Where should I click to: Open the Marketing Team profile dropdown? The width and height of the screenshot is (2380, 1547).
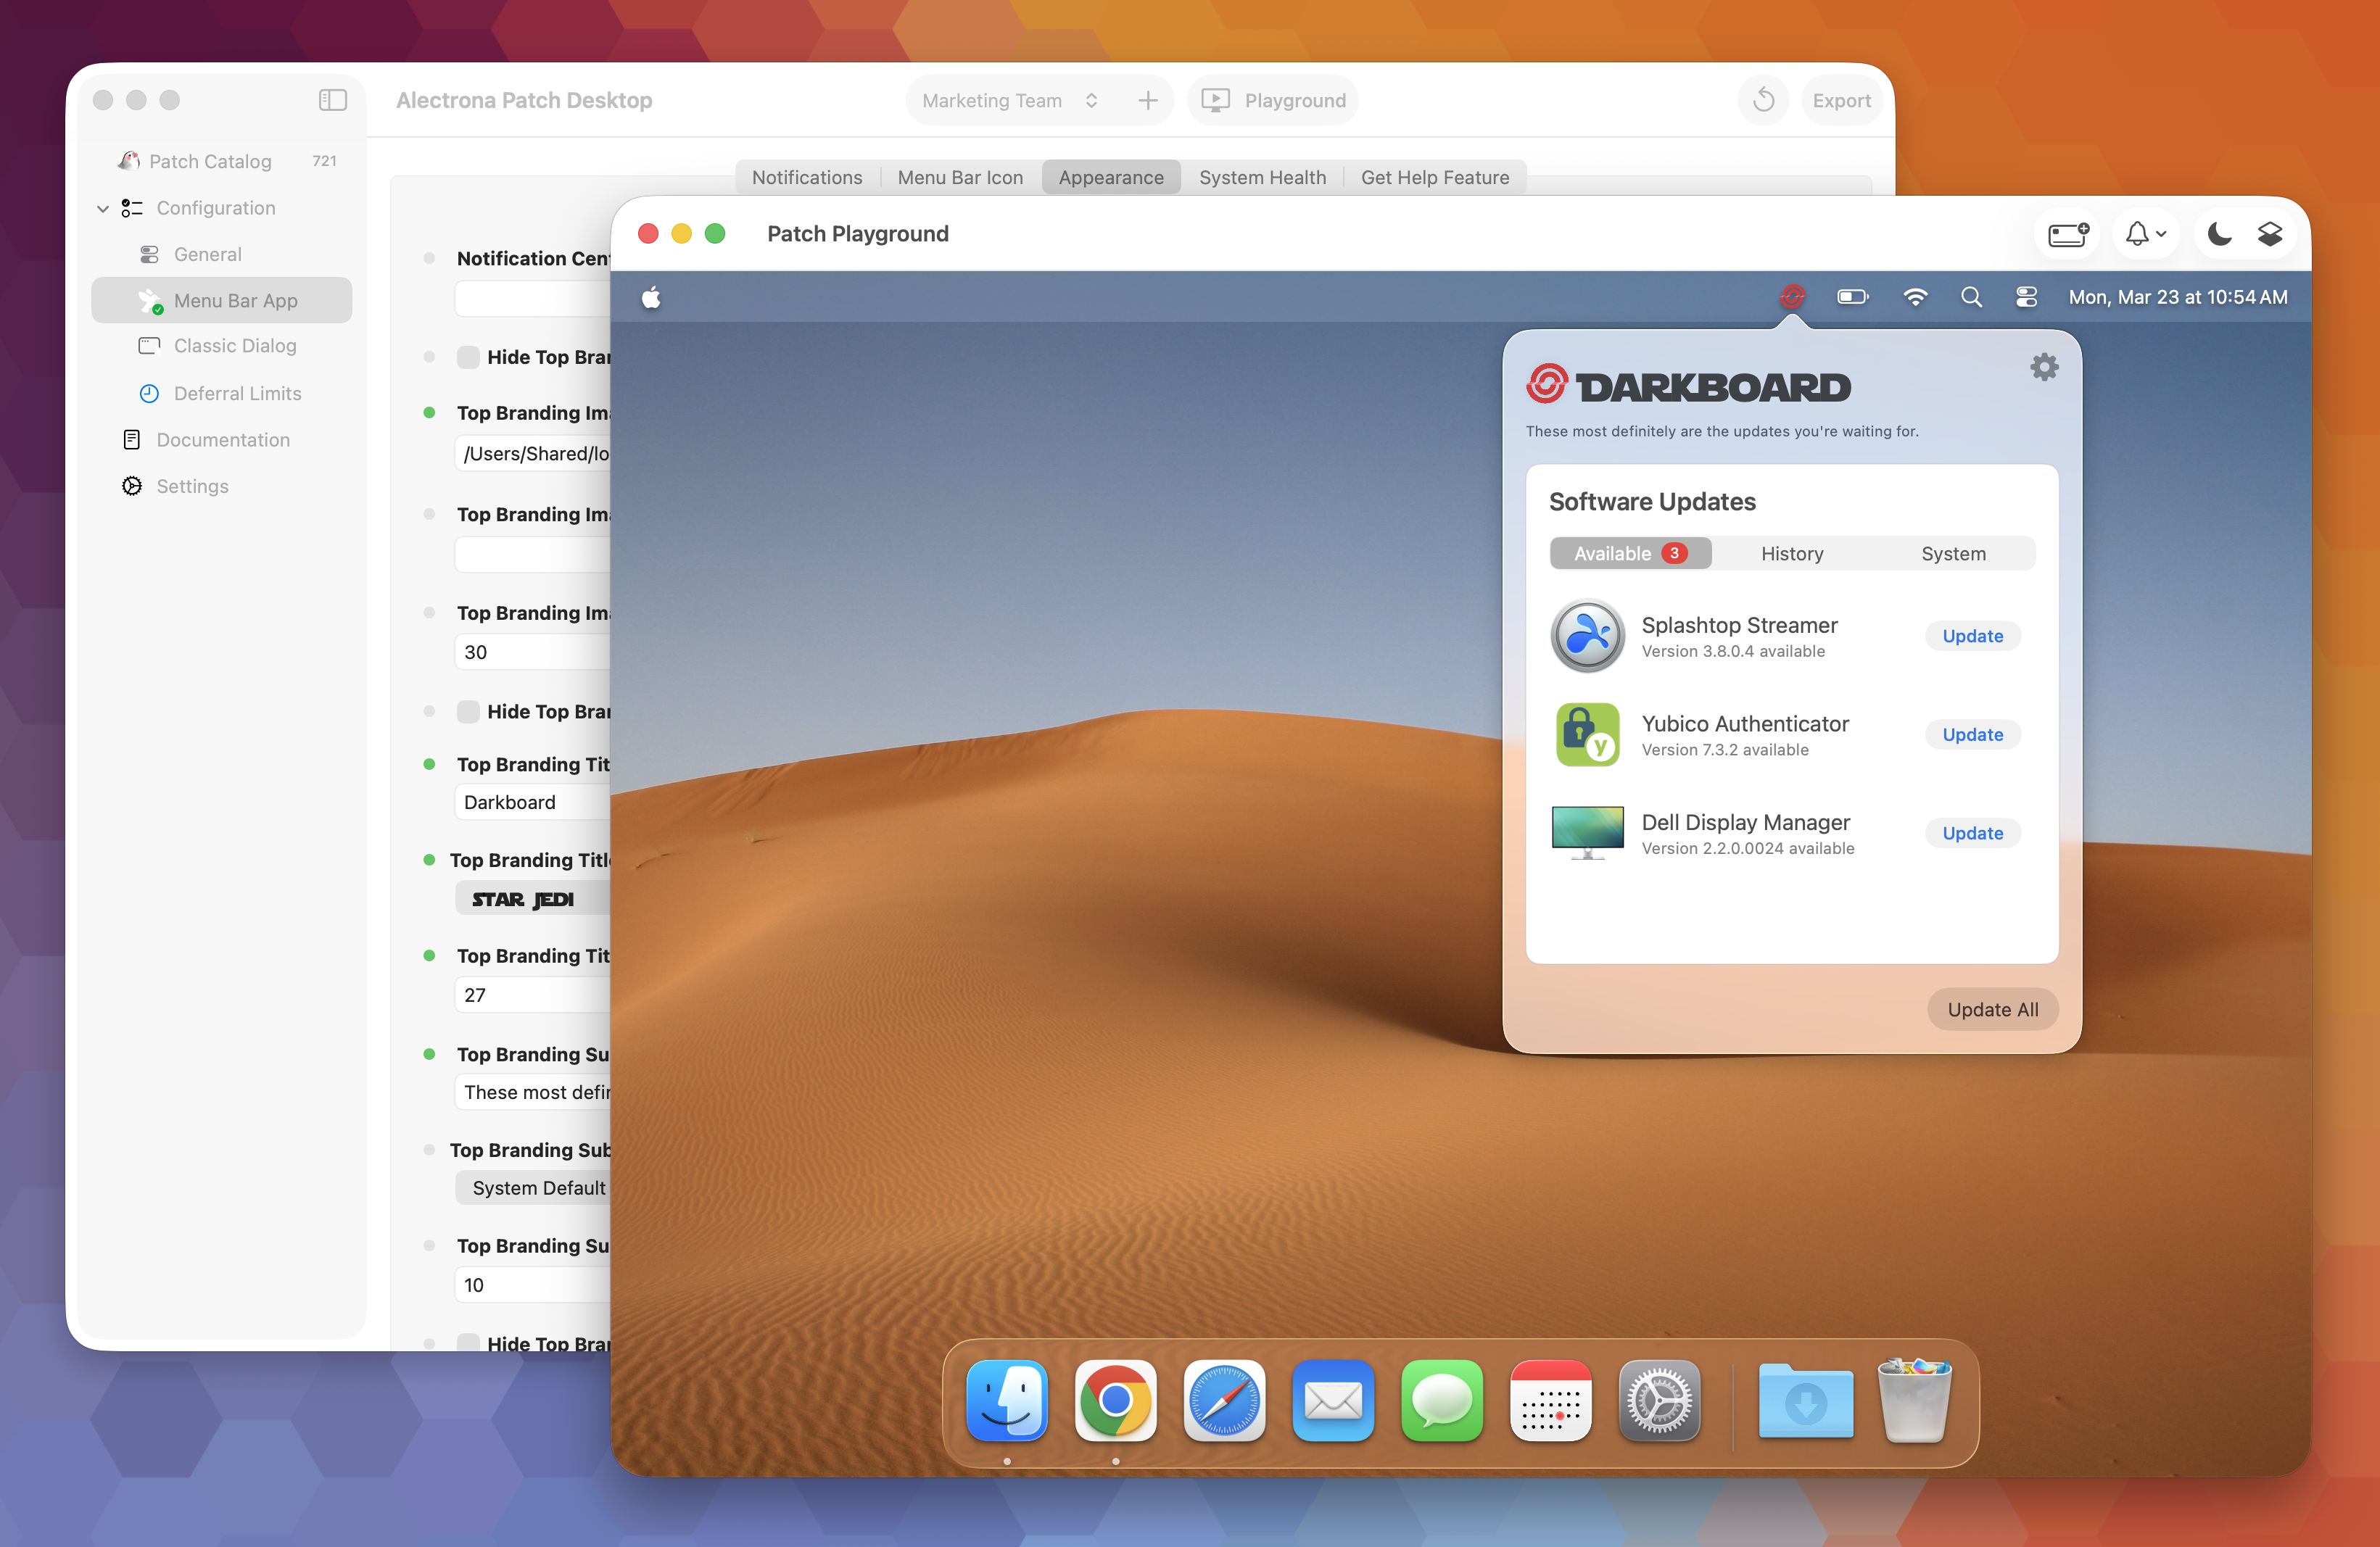point(1010,100)
